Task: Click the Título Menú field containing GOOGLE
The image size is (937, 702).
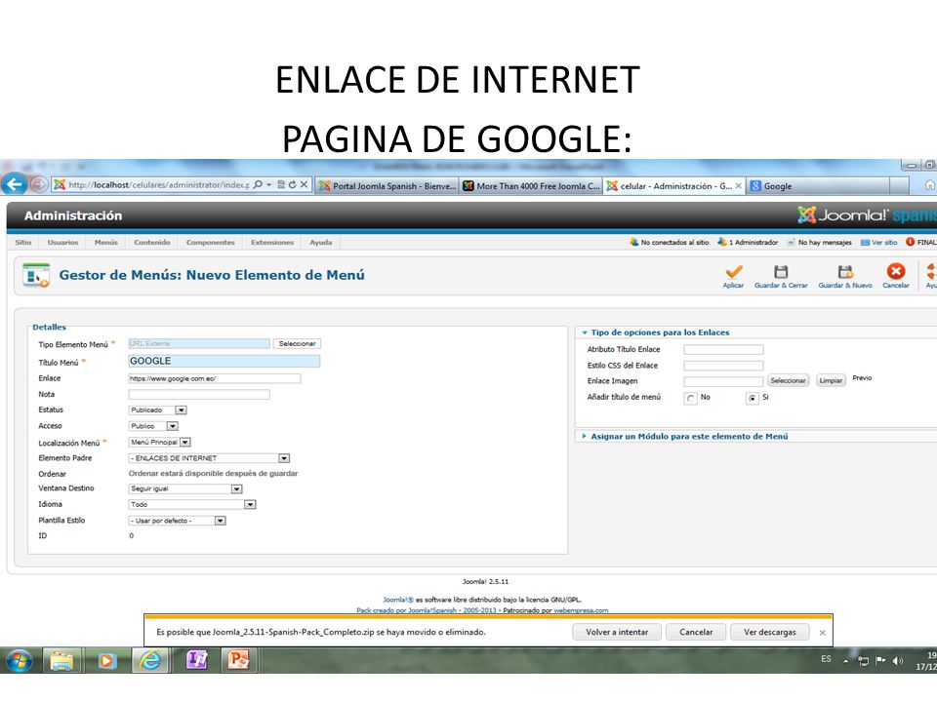Action: [x=224, y=361]
